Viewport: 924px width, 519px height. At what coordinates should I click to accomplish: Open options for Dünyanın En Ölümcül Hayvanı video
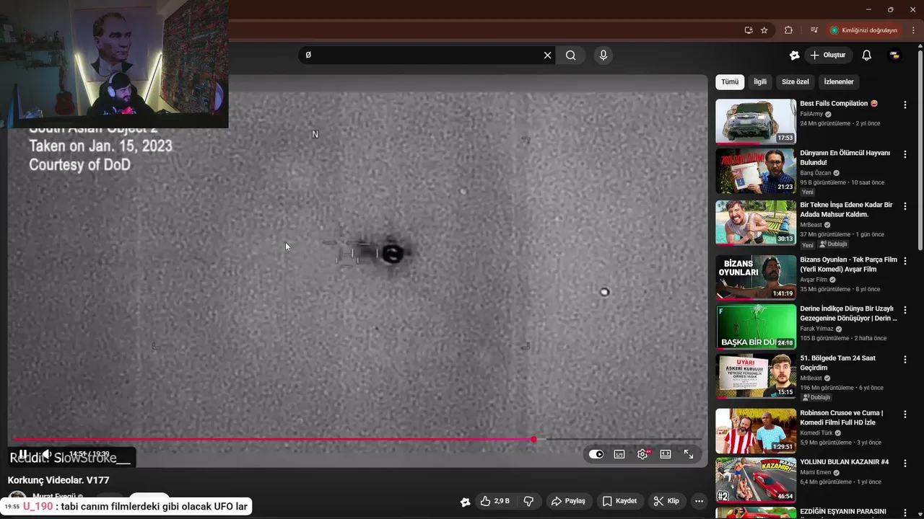pyautogui.click(x=905, y=155)
